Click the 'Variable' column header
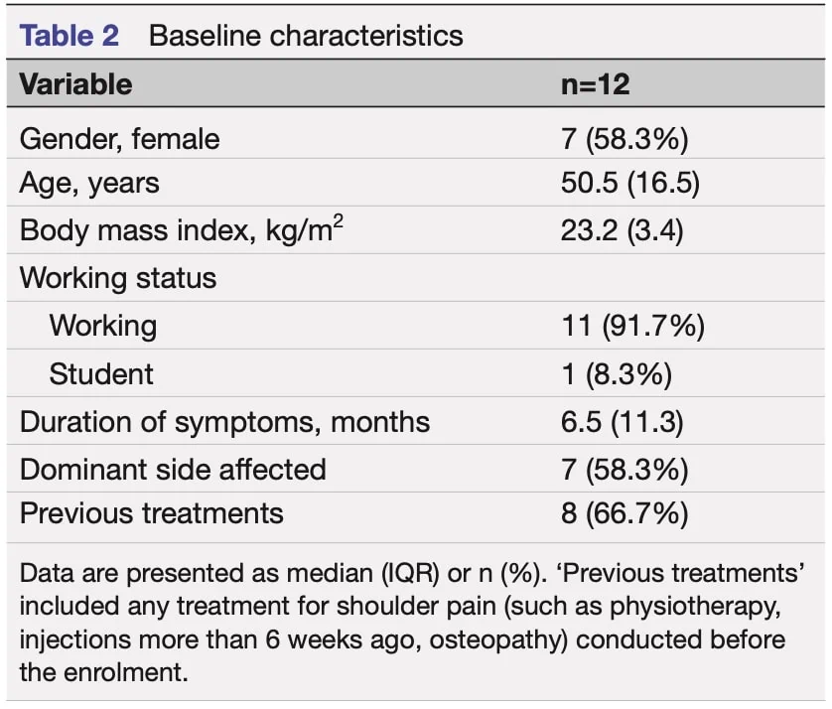This screenshot has width=832, height=709. pos(75,83)
